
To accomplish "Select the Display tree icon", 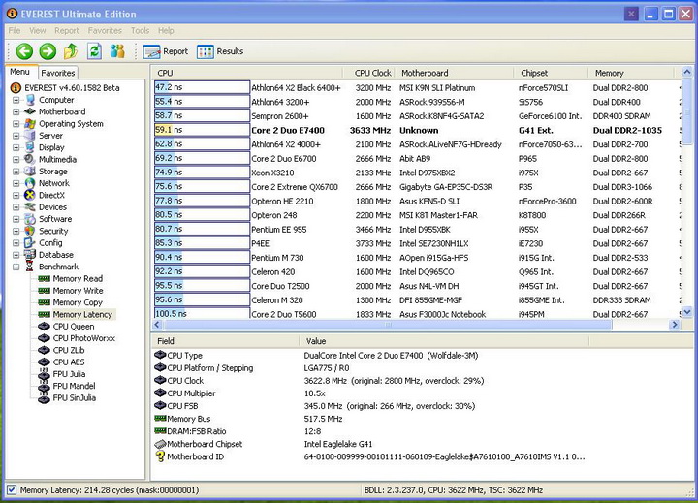I will click(x=30, y=147).
